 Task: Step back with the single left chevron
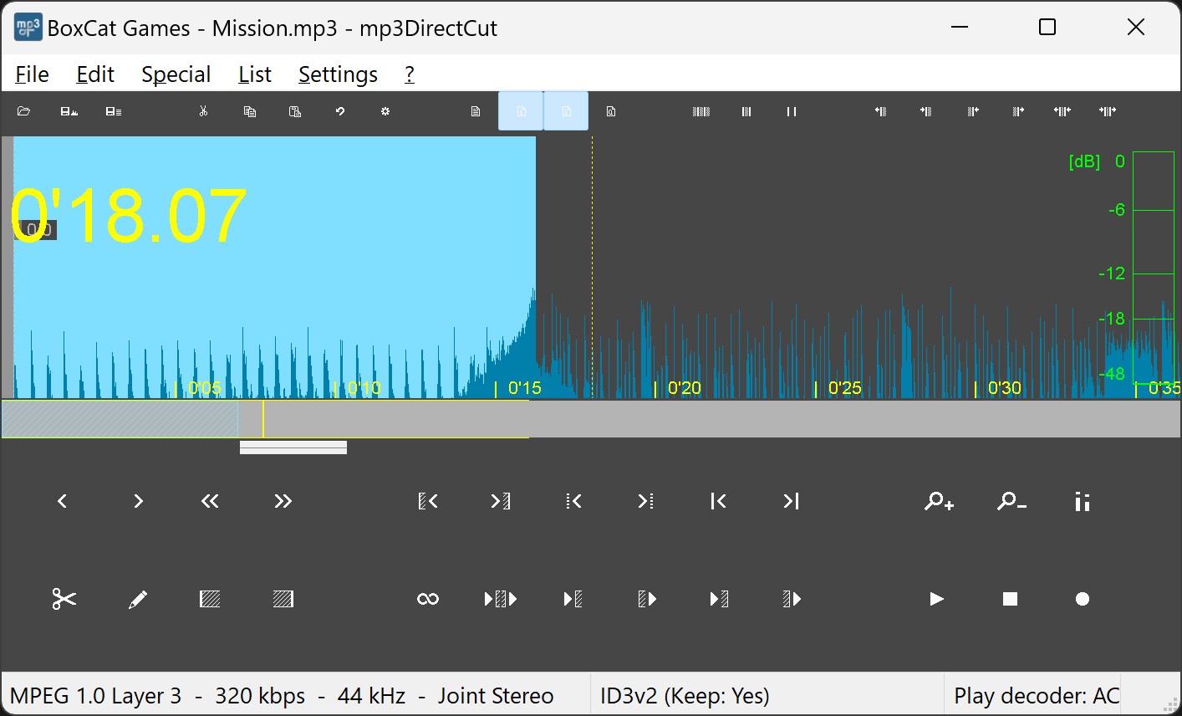[62, 501]
